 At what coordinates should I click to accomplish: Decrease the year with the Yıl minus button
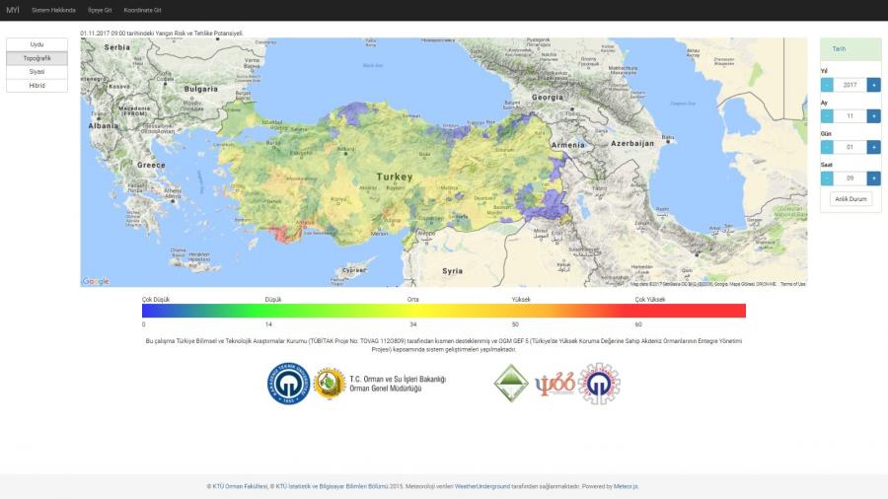click(x=827, y=85)
